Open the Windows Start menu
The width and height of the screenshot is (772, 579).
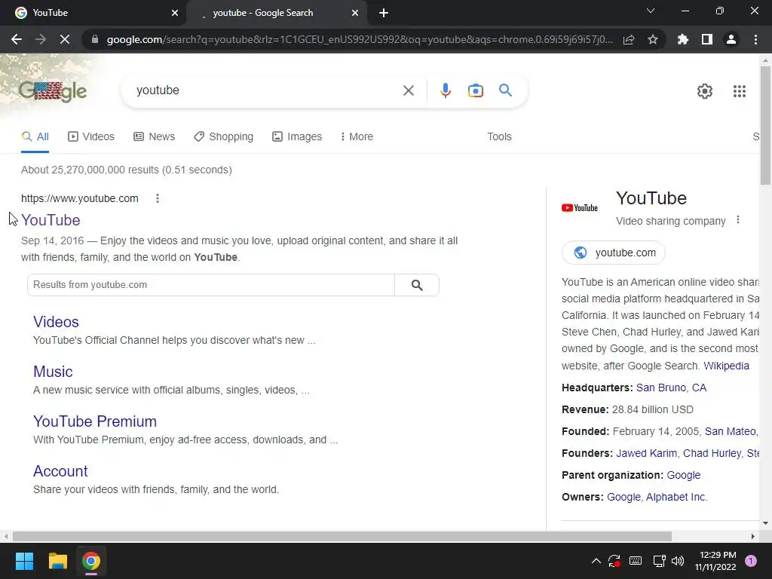(x=24, y=561)
